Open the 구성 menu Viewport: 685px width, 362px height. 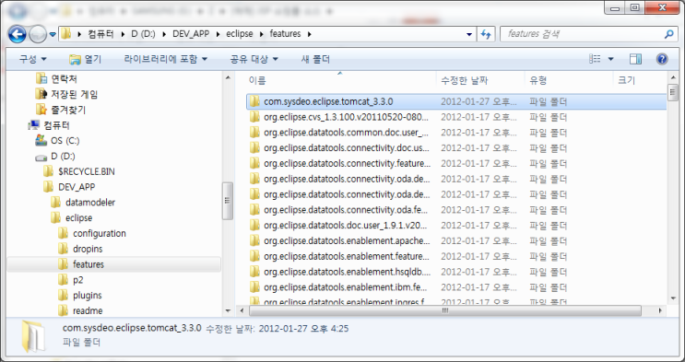point(33,59)
